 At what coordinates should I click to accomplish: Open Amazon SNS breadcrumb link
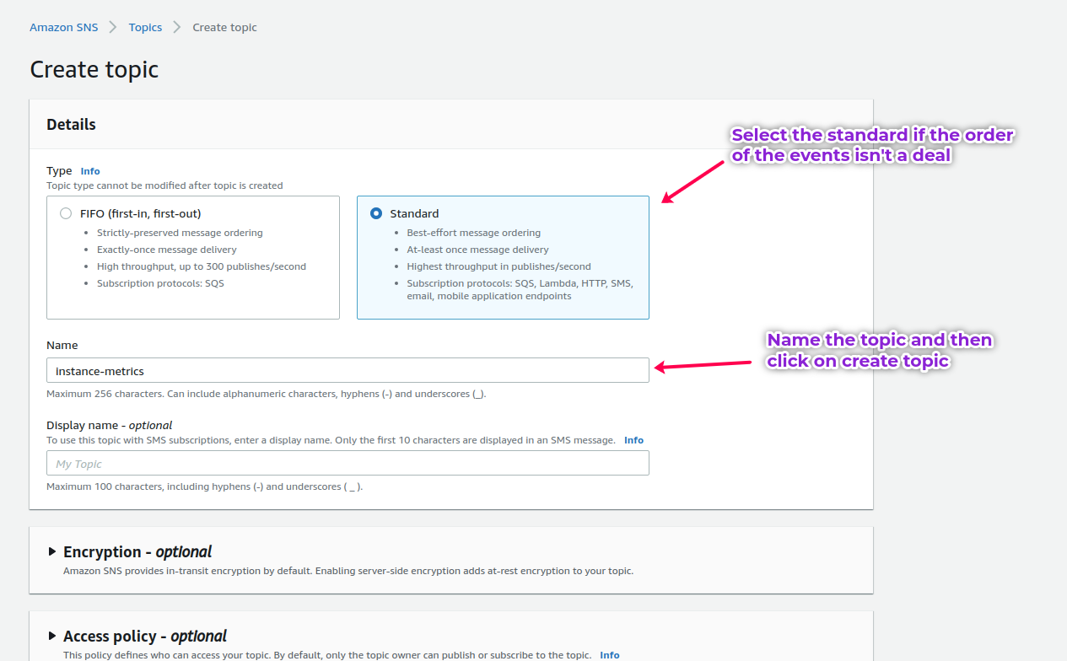pos(64,27)
